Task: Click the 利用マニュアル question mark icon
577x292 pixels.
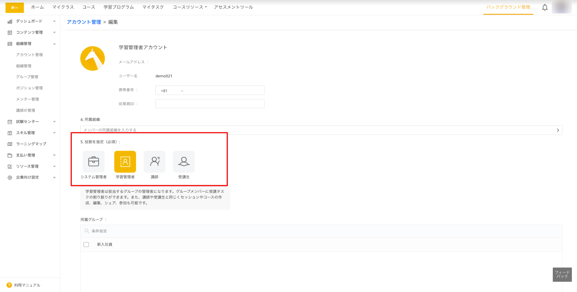Action: pos(9,285)
